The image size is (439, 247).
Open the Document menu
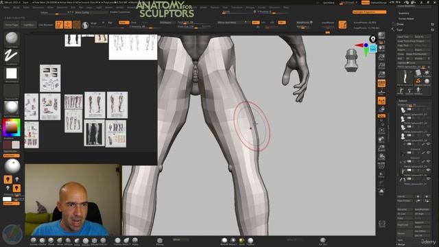(x=38, y=8)
